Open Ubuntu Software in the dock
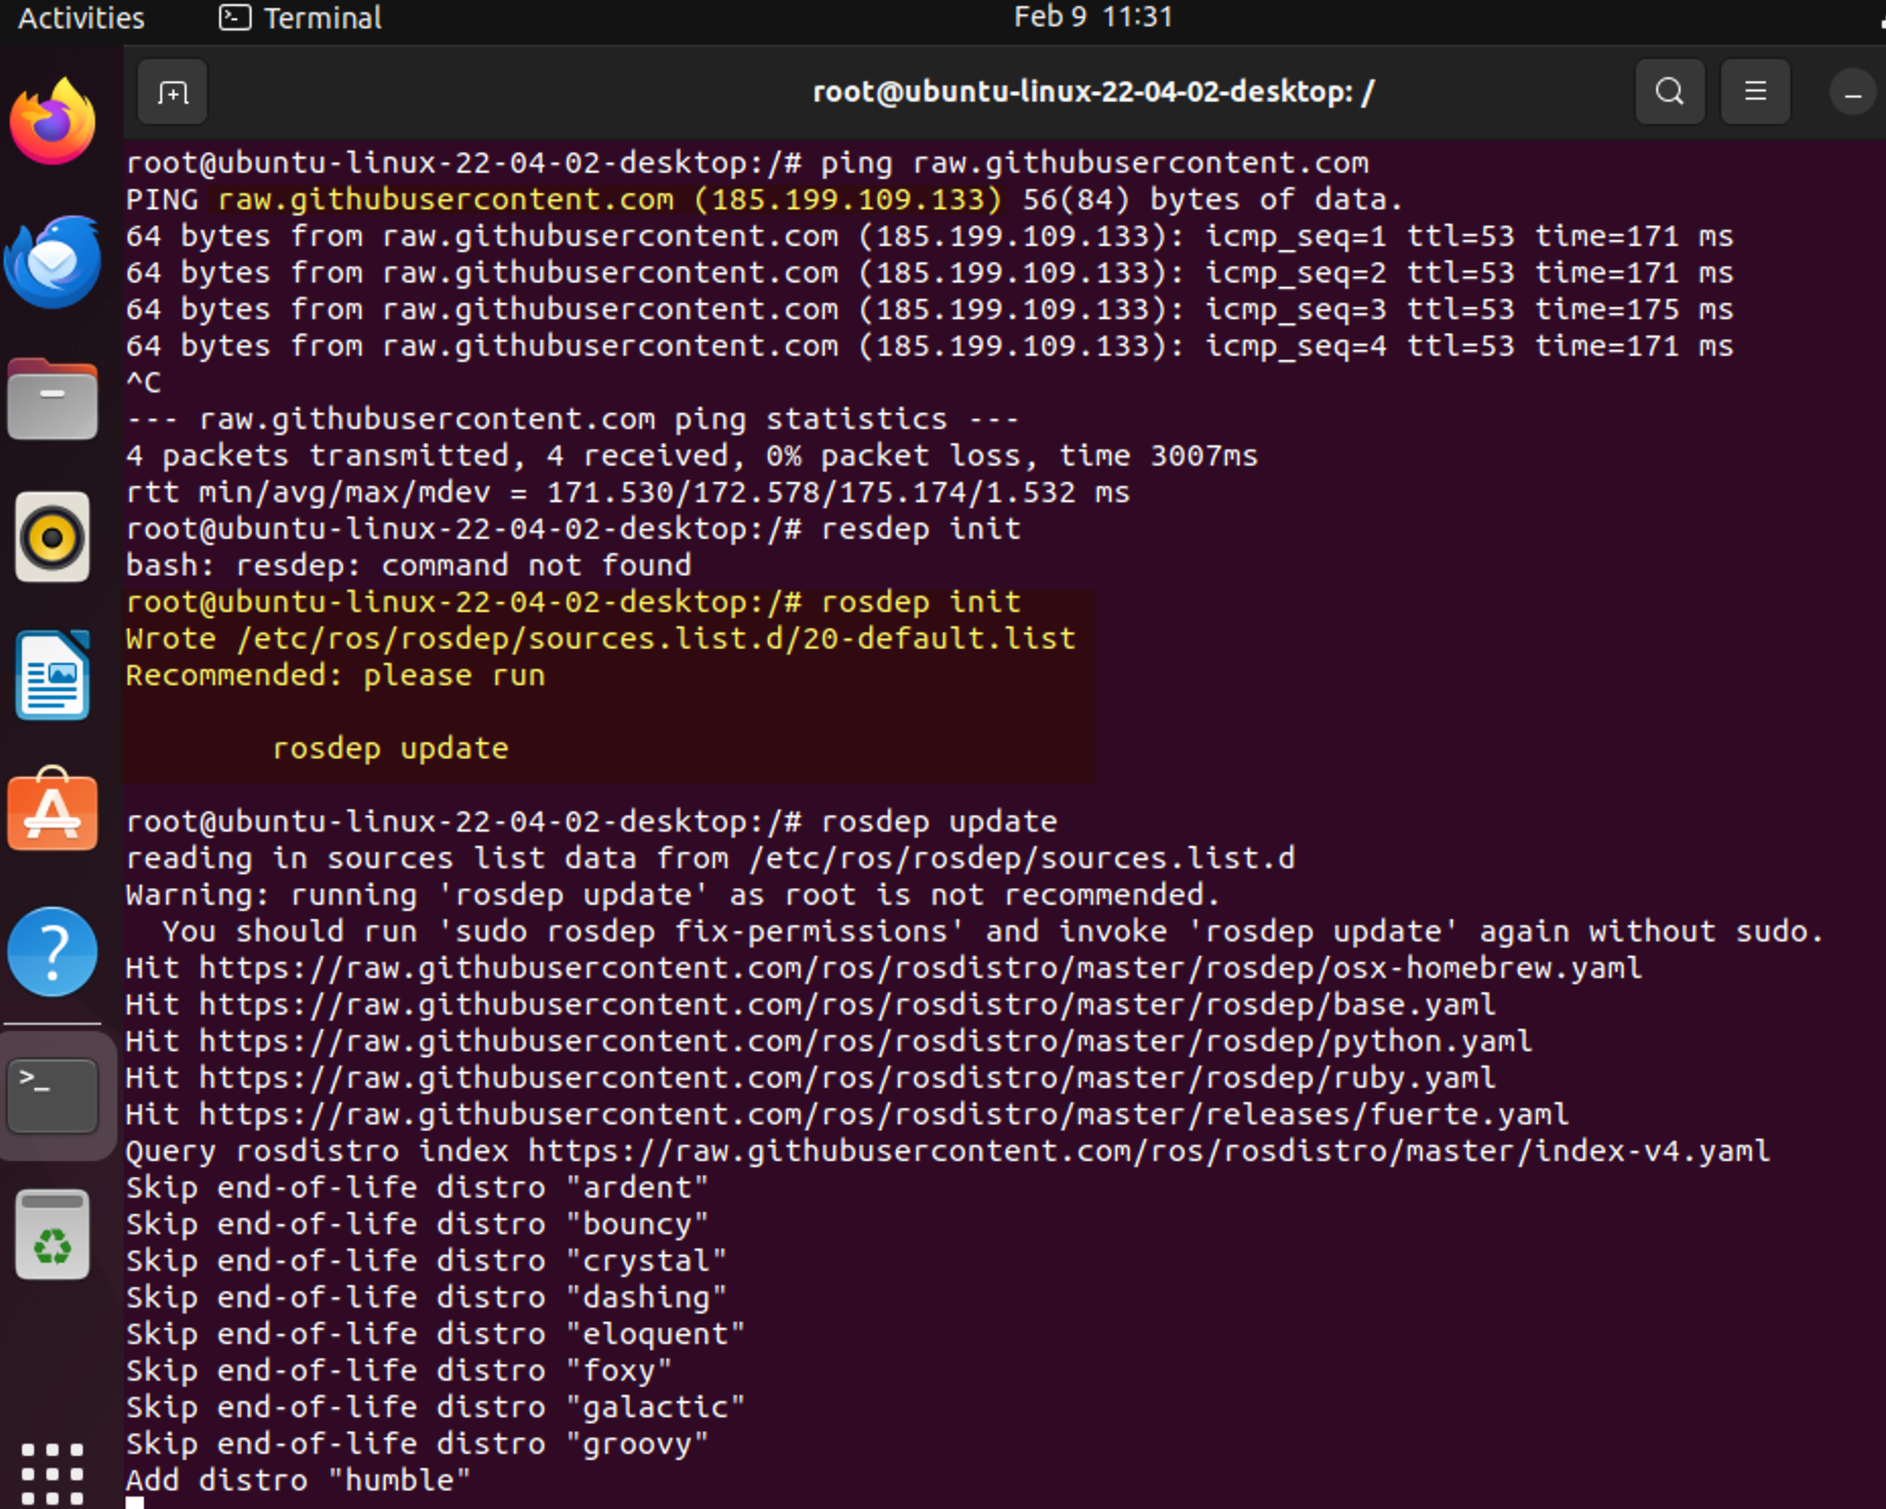Screen dimensions: 1886x1509 click(x=53, y=810)
